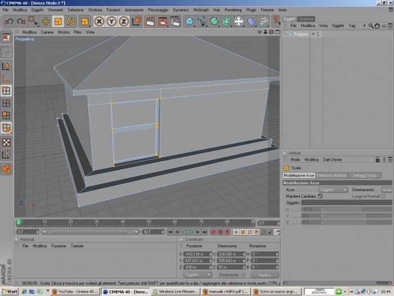Open the Dati Utente menu in Attributes
The width and height of the screenshot is (394, 296).
[332, 160]
